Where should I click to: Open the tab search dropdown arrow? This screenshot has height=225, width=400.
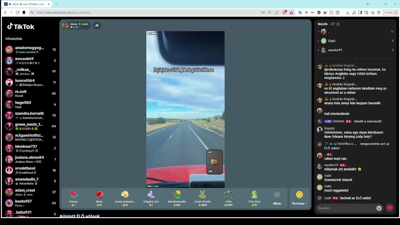click(368, 4)
